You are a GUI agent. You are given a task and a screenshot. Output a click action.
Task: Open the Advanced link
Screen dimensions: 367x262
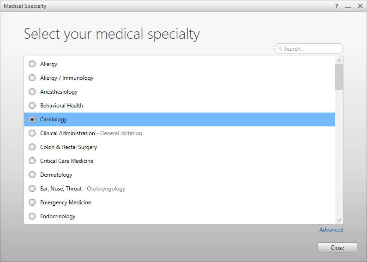[331, 230]
